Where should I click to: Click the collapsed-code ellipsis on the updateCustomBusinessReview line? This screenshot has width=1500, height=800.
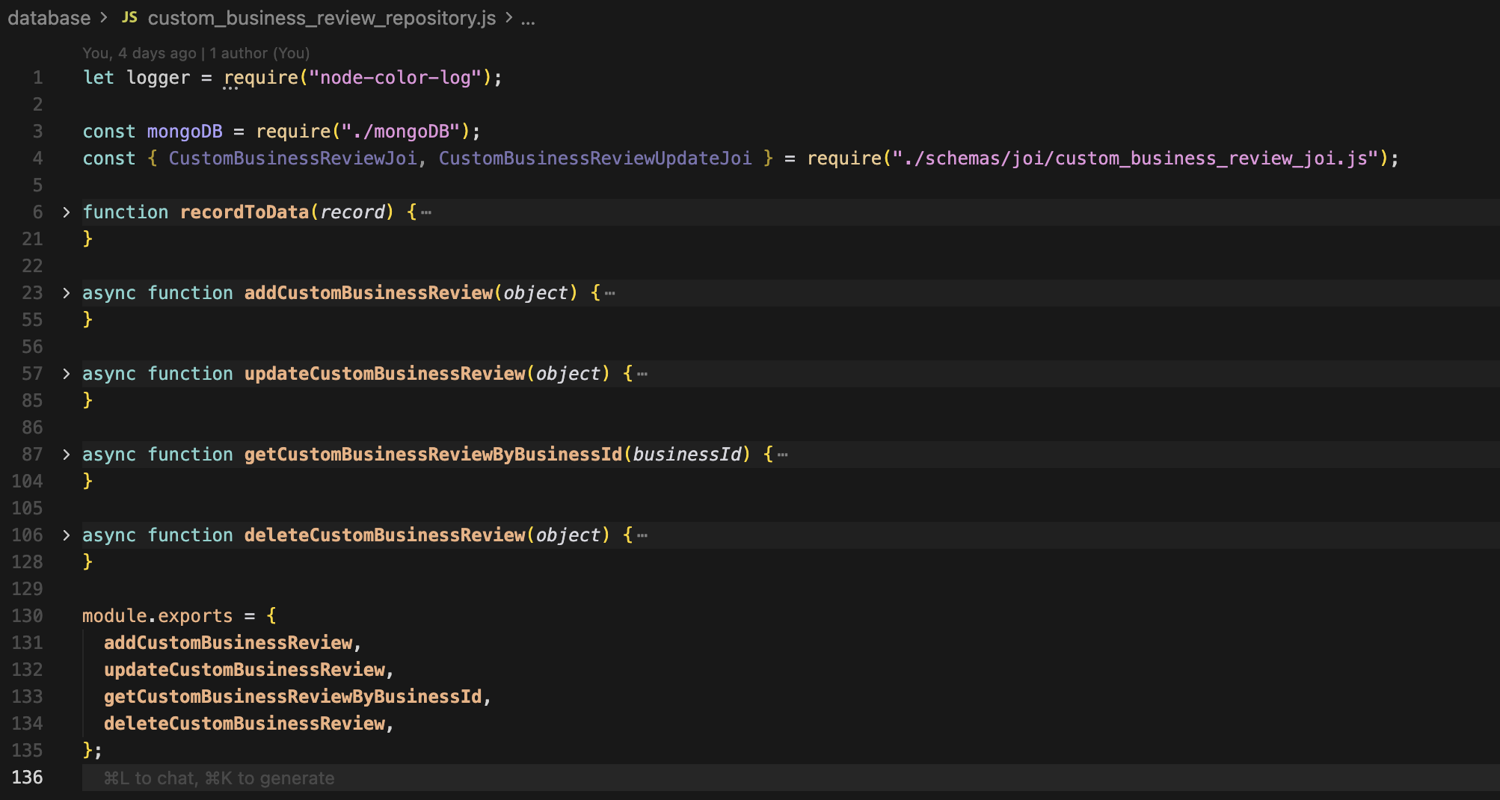(x=642, y=374)
